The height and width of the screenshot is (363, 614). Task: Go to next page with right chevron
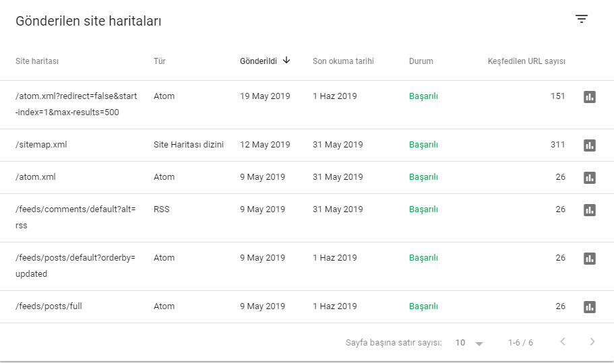pos(592,342)
